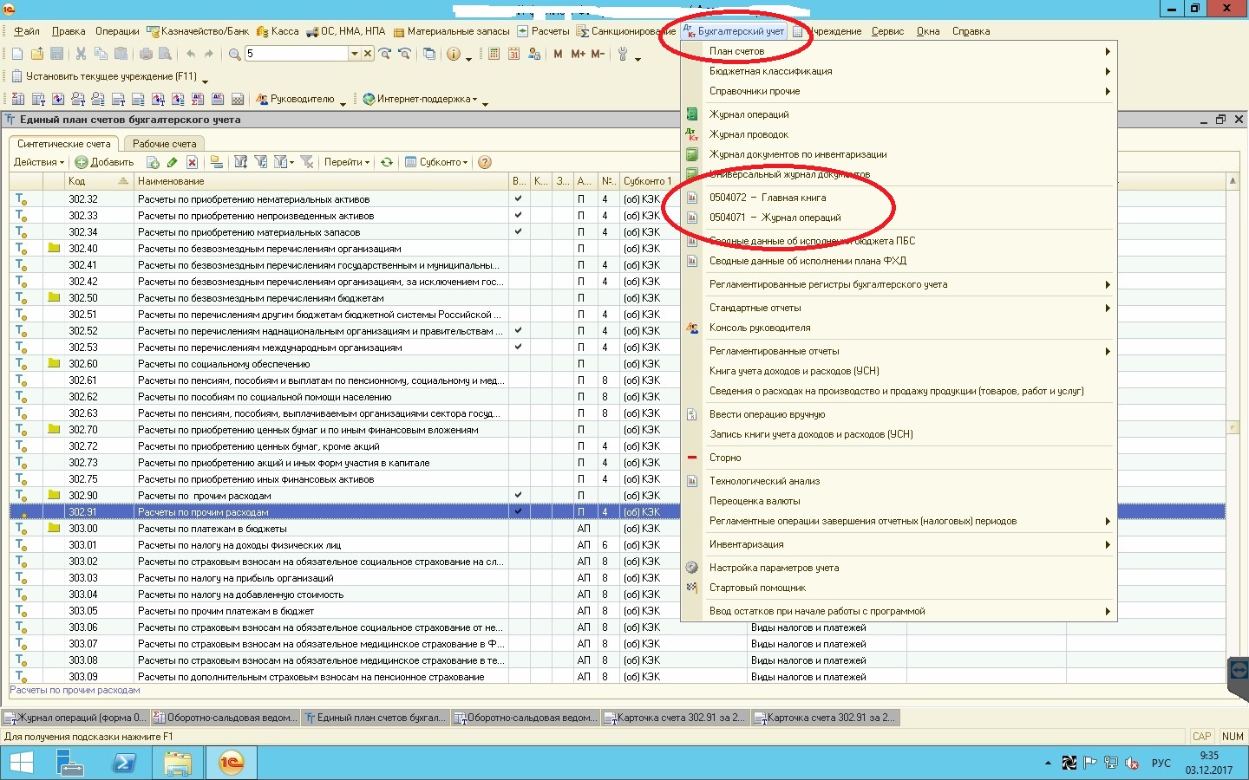1249x780 pixels.
Task: Open the Интернет-поддержка button
Action: tap(422, 99)
